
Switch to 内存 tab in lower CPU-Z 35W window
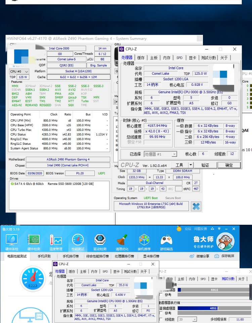pos(94,272)
